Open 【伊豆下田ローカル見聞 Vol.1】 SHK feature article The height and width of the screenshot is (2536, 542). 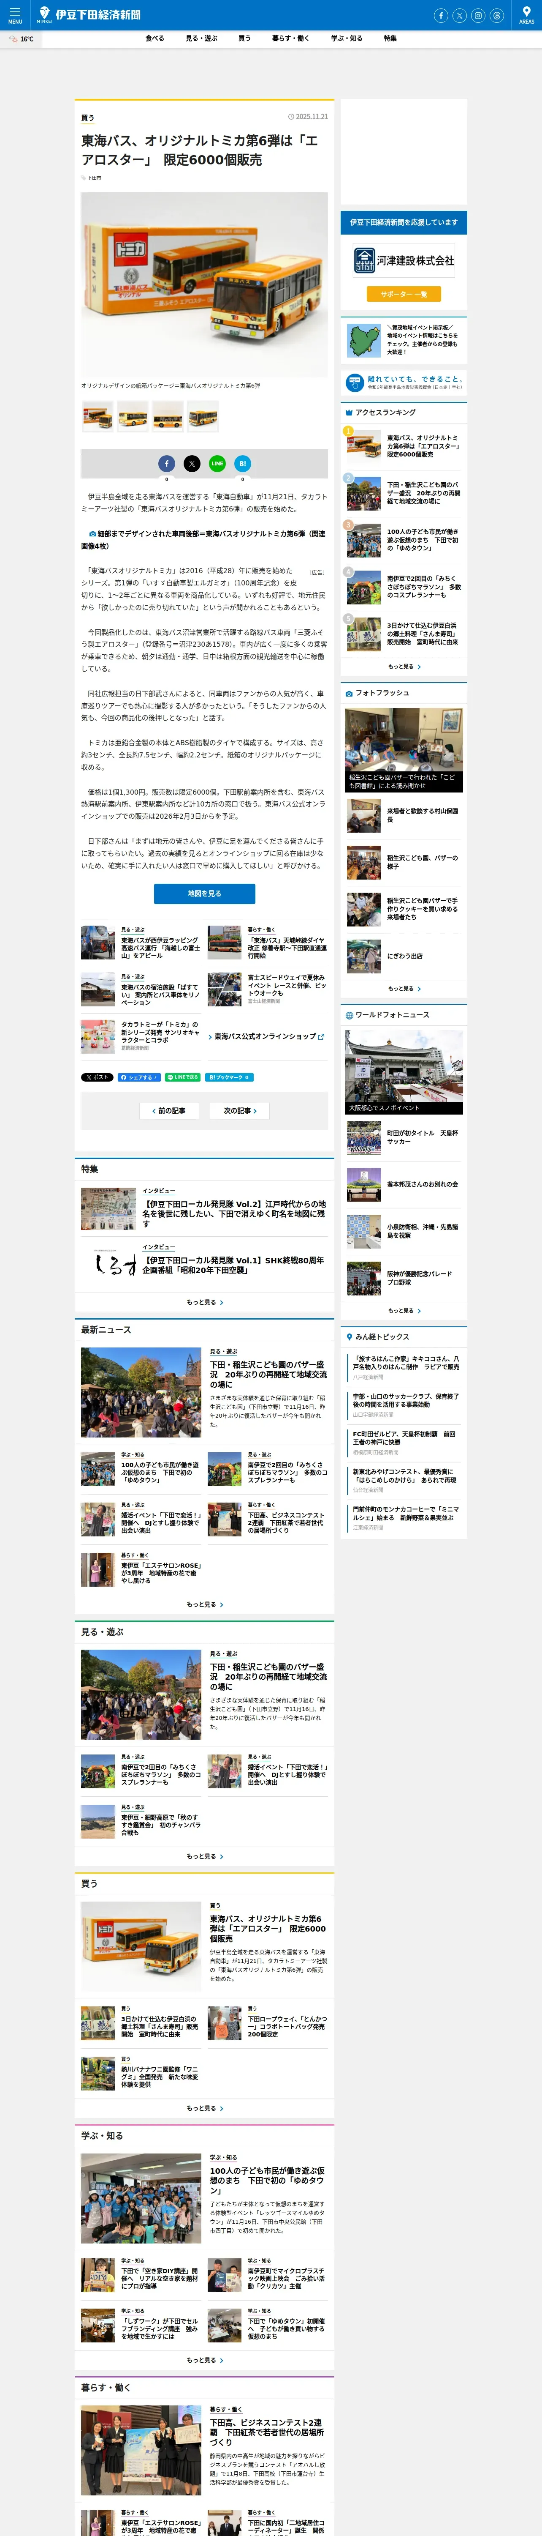(234, 1265)
